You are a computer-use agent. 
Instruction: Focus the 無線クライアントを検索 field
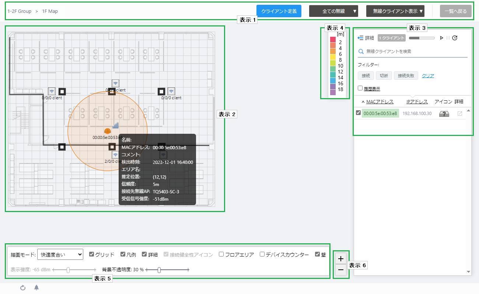pos(413,52)
